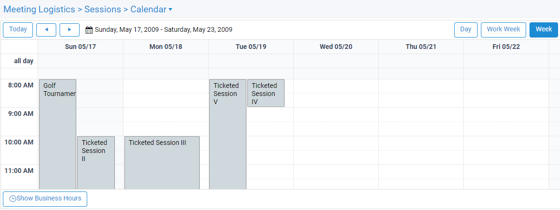Open Ticketed Session V event
The height and width of the screenshot is (210, 560).
click(227, 134)
